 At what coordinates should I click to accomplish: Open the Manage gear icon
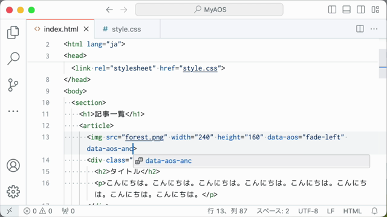tap(13, 192)
